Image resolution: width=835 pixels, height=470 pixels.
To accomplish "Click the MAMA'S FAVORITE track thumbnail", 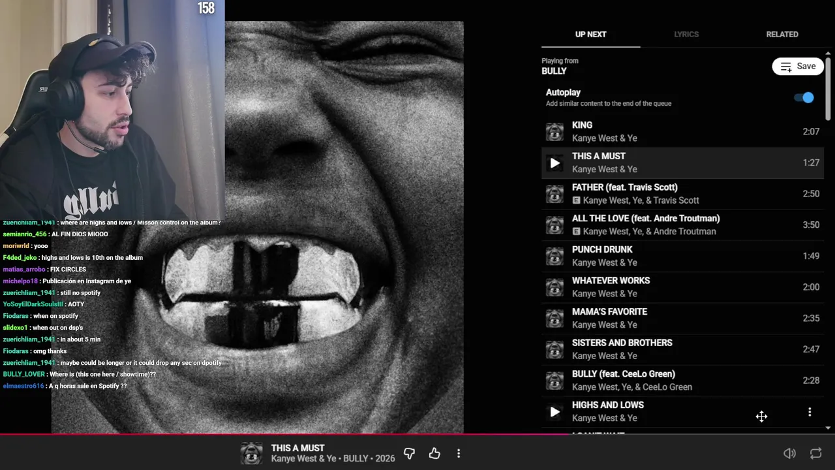I will pyautogui.click(x=554, y=319).
